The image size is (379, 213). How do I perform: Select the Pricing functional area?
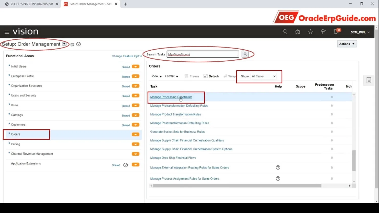tap(16, 144)
